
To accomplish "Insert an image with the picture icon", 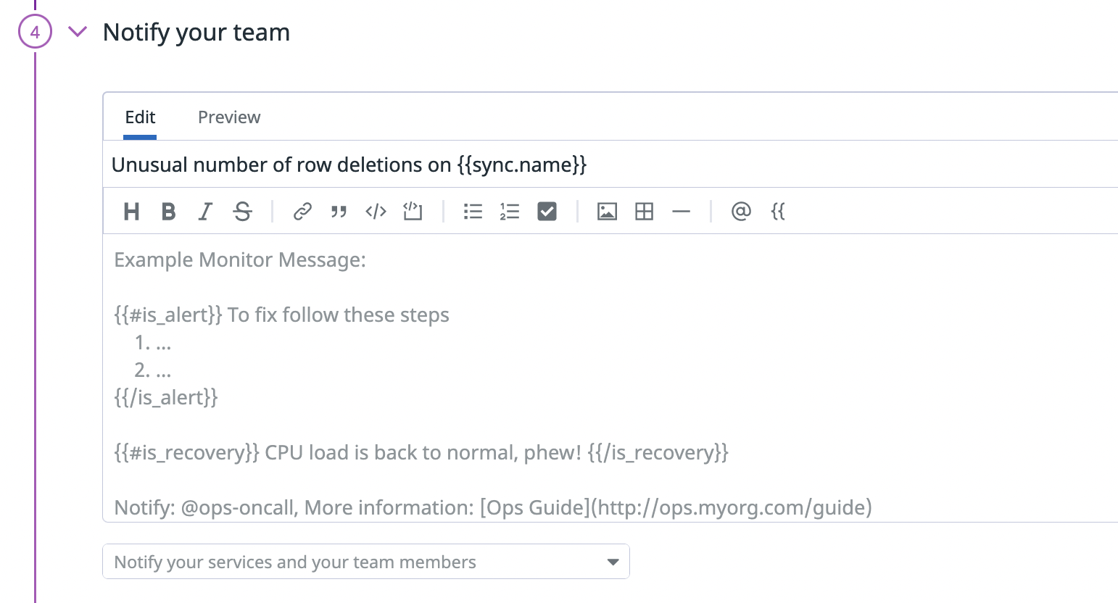I will tap(607, 212).
